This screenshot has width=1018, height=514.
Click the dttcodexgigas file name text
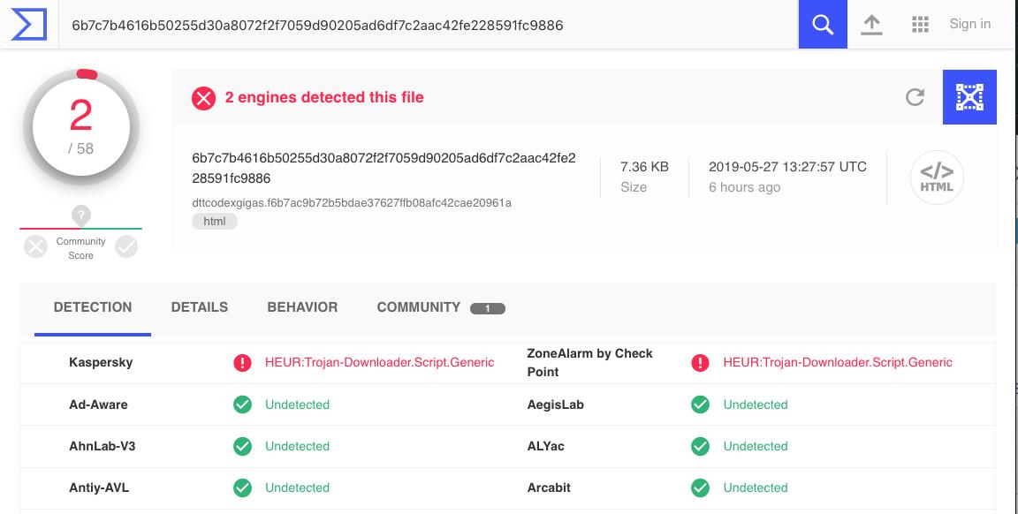point(351,202)
